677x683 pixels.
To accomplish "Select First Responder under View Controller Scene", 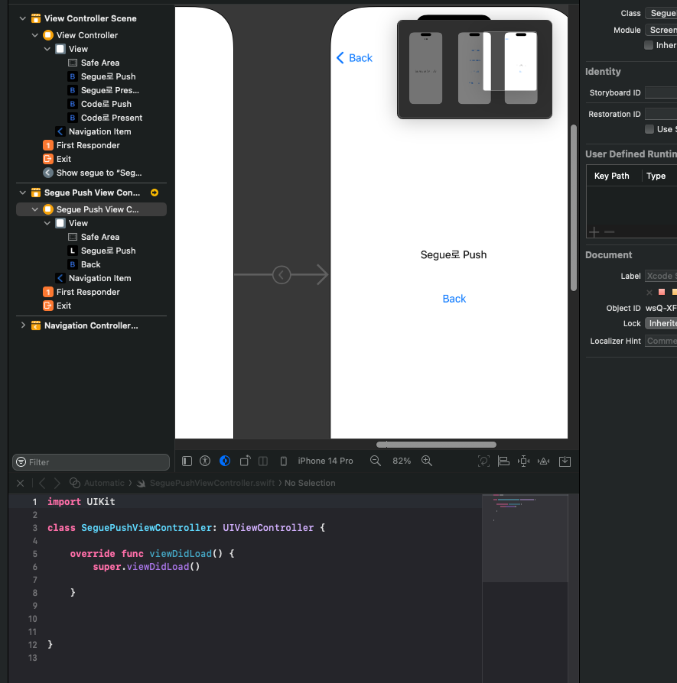I will point(81,145).
